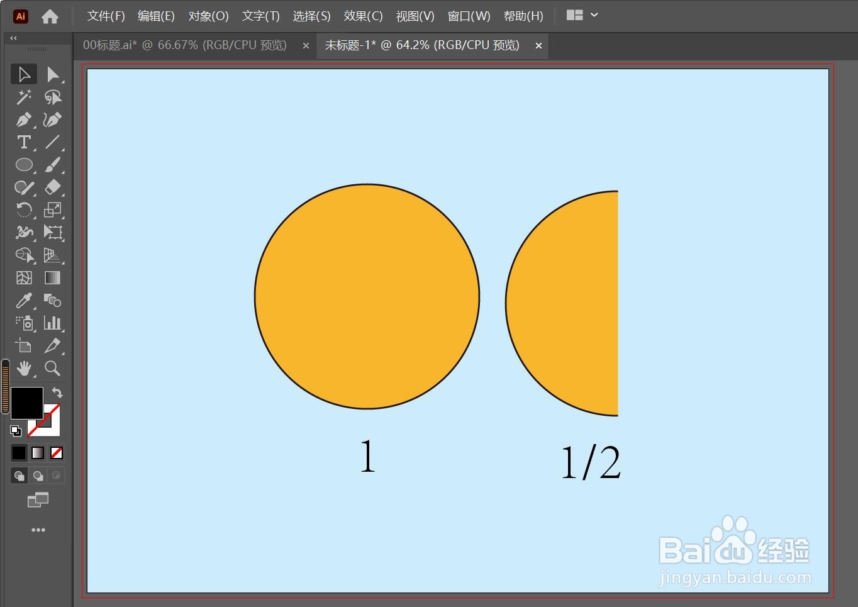Enable Draw Behind mode
The width and height of the screenshot is (858, 607).
(38, 476)
